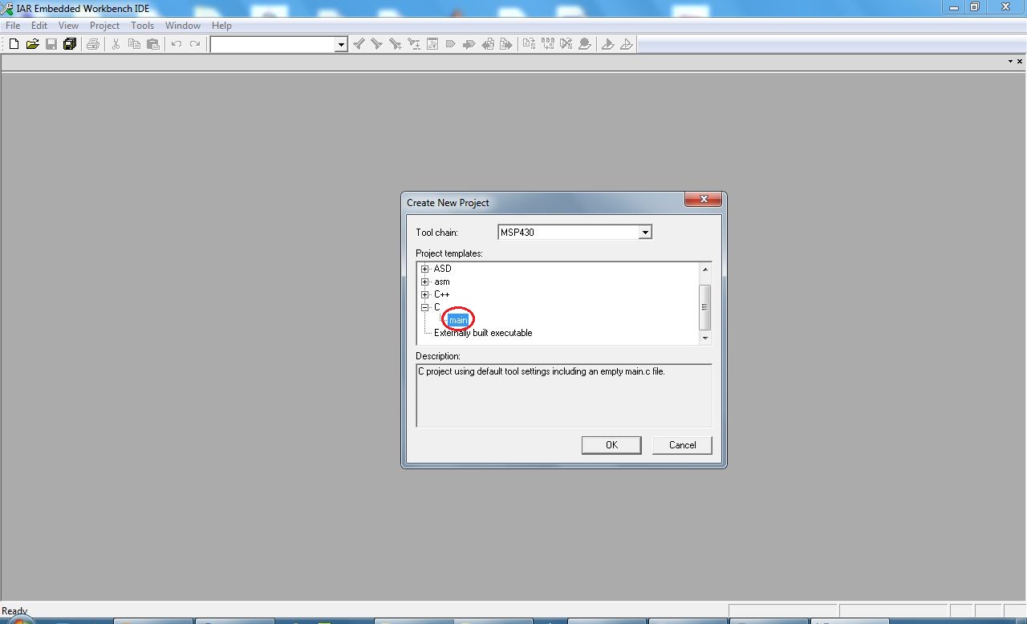Click the Paste clipboard icon
Screen dimensions: 1027x624
[152, 44]
